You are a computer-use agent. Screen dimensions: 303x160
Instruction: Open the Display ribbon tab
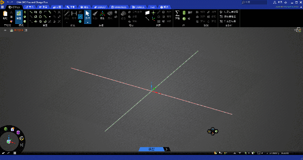point(30,7)
